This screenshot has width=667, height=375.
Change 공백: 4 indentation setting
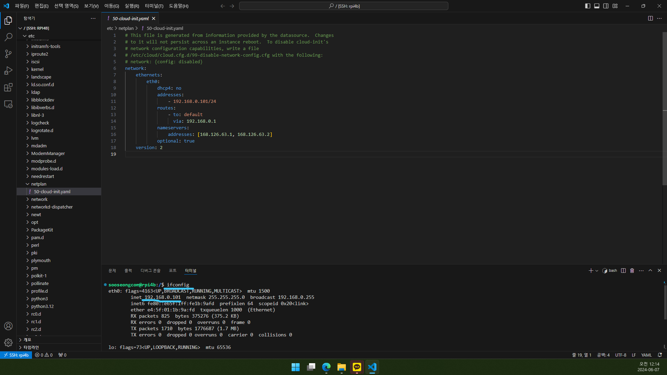pos(603,355)
